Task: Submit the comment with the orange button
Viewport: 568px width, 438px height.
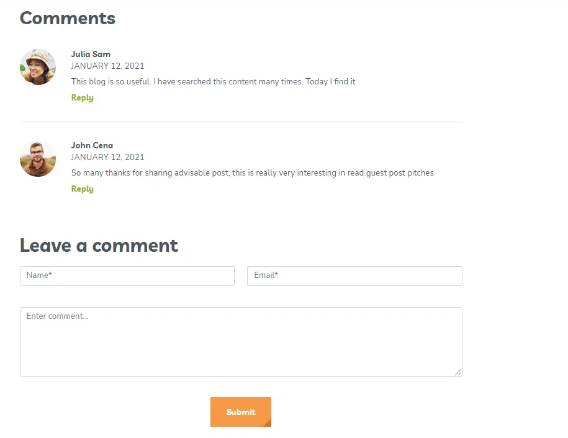Action: 241,412
